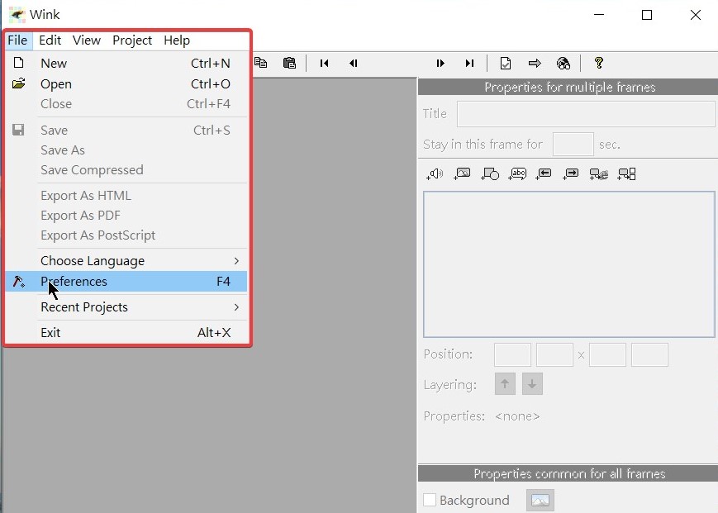The width and height of the screenshot is (718, 513).
Task: Click the Alt+X shortcut text
Action: [214, 333]
